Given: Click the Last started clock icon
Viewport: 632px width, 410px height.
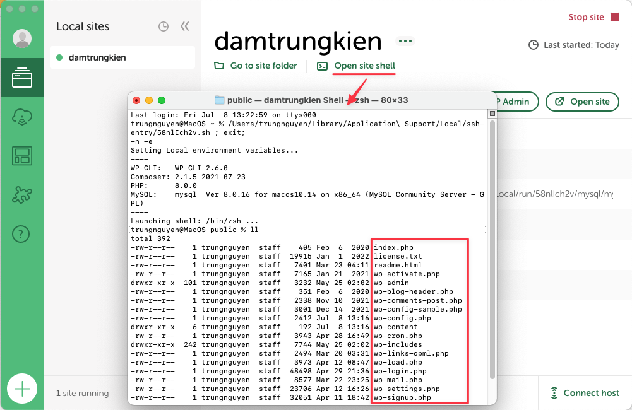Looking at the screenshot, I should (x=534, y=45).
